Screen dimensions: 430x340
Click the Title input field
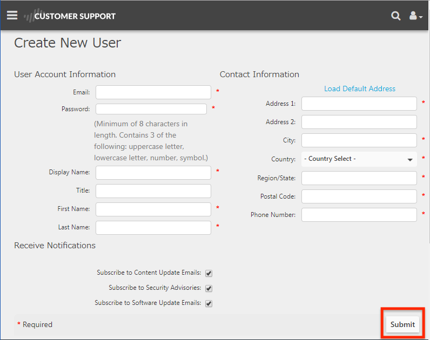[x=153, y=191]
